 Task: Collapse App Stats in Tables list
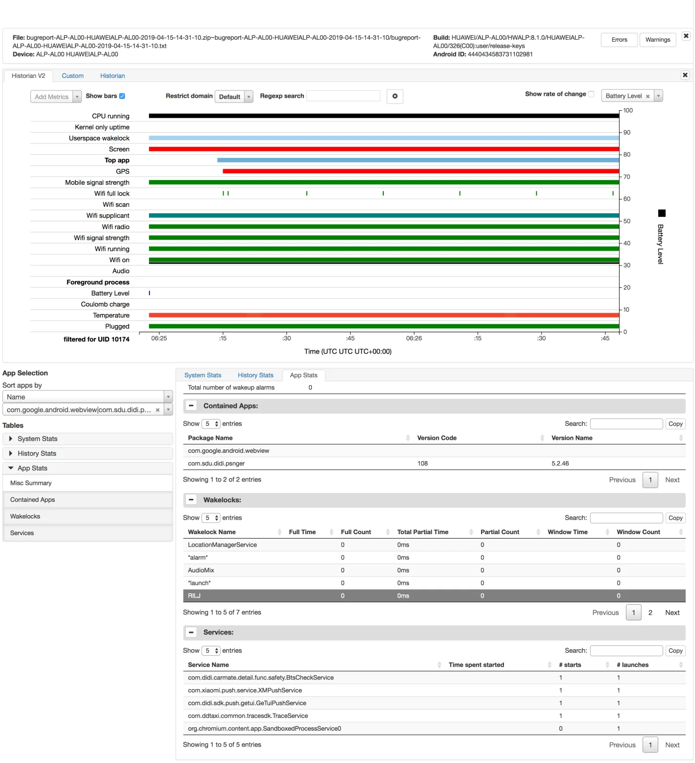tap(87, 468)
